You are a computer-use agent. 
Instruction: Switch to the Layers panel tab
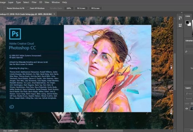tap(188, 88)
